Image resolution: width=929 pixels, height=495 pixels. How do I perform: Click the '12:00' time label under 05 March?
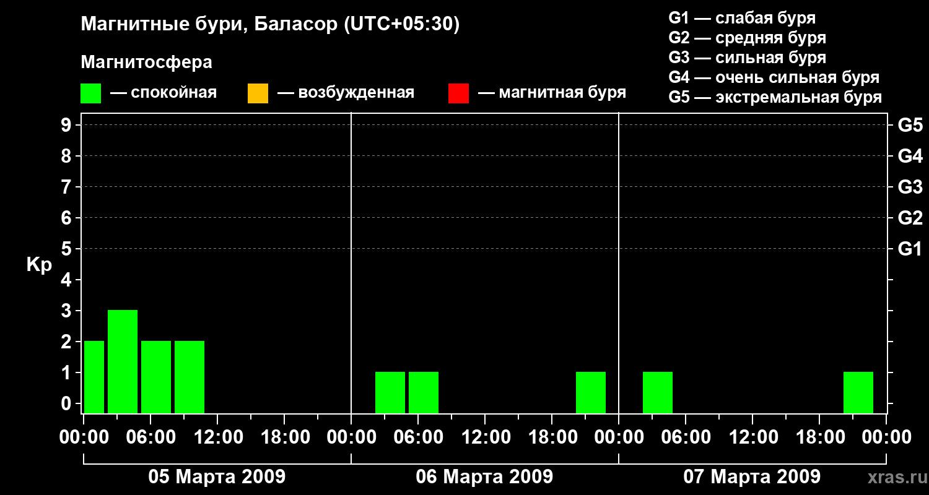coord(217,437)
